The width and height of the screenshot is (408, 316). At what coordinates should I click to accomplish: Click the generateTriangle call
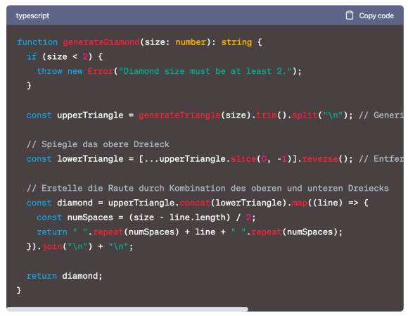click(x=179, y=115)
